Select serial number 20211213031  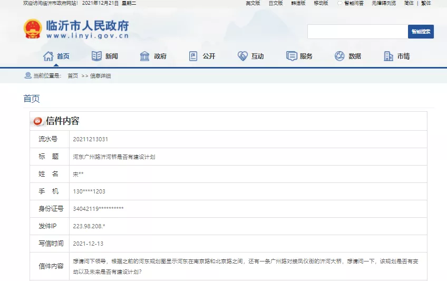(90, 139)
